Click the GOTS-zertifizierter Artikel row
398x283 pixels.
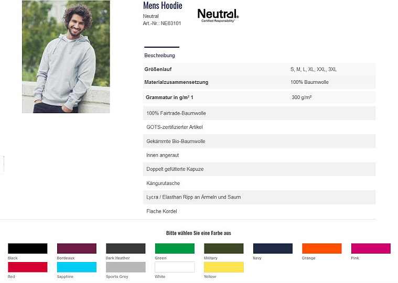point(259,127)
